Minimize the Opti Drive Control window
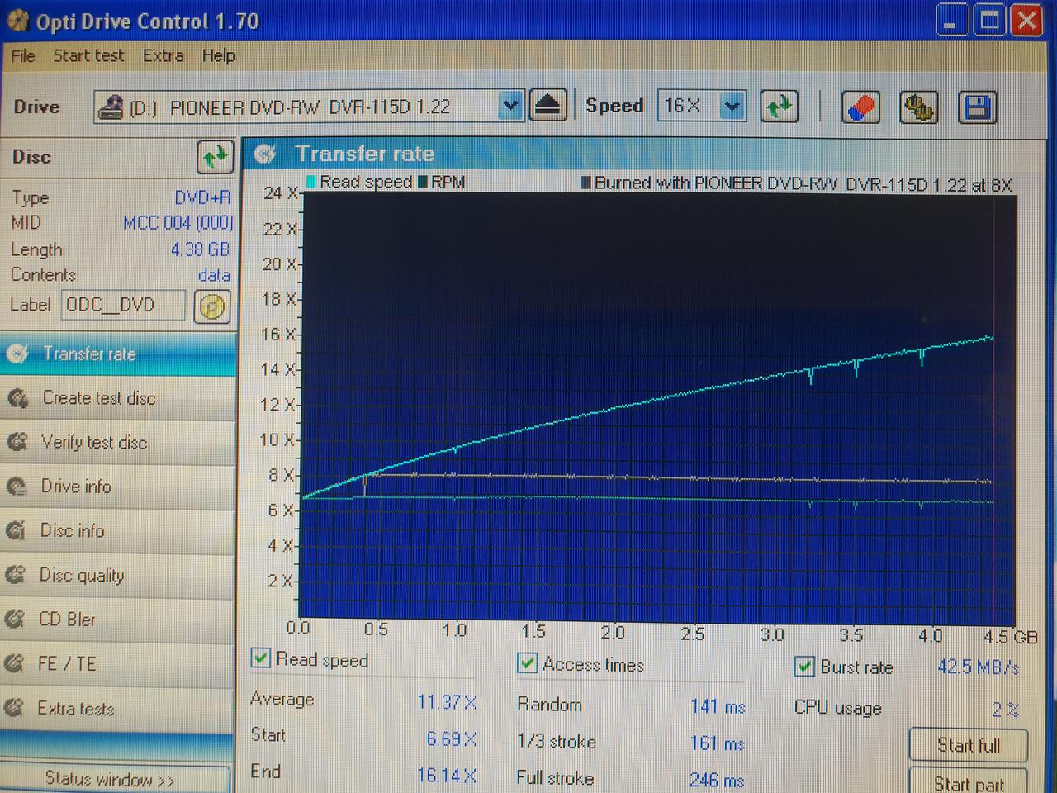This screenshot has height=793, width=1057. (951, 21)
